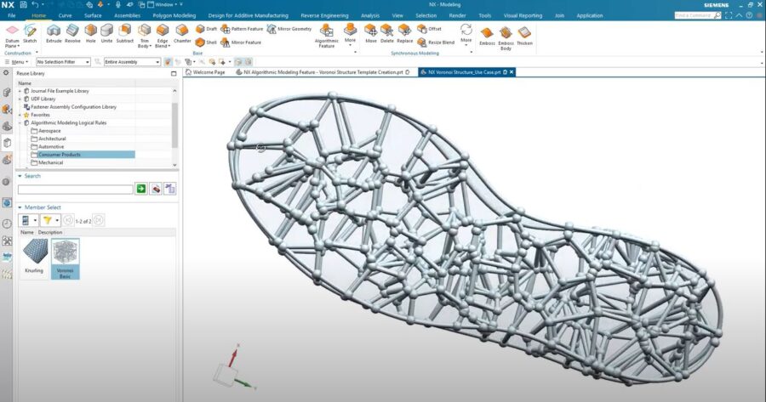Image resolution: width=766 pixels, height=402 pixels.
Task: Switch to the Polygon Modeling ribbon tab
Action: (173, 15)
